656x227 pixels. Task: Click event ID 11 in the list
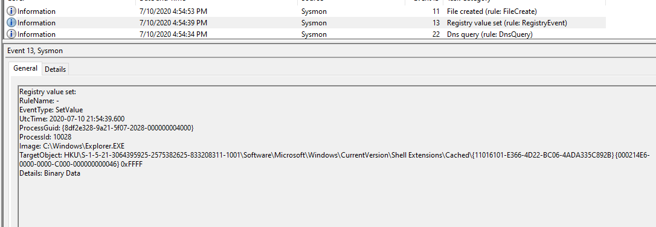(x=436, y=11)
